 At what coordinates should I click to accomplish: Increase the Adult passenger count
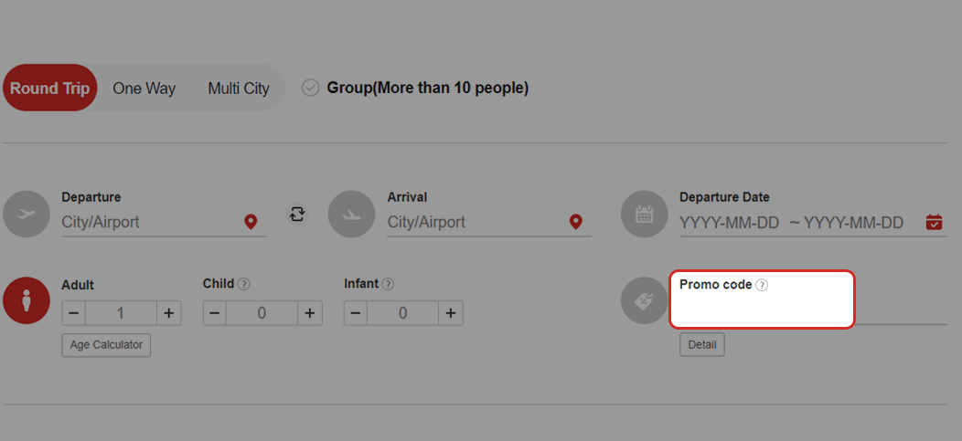pyautogui.click(x=169, y=313)
